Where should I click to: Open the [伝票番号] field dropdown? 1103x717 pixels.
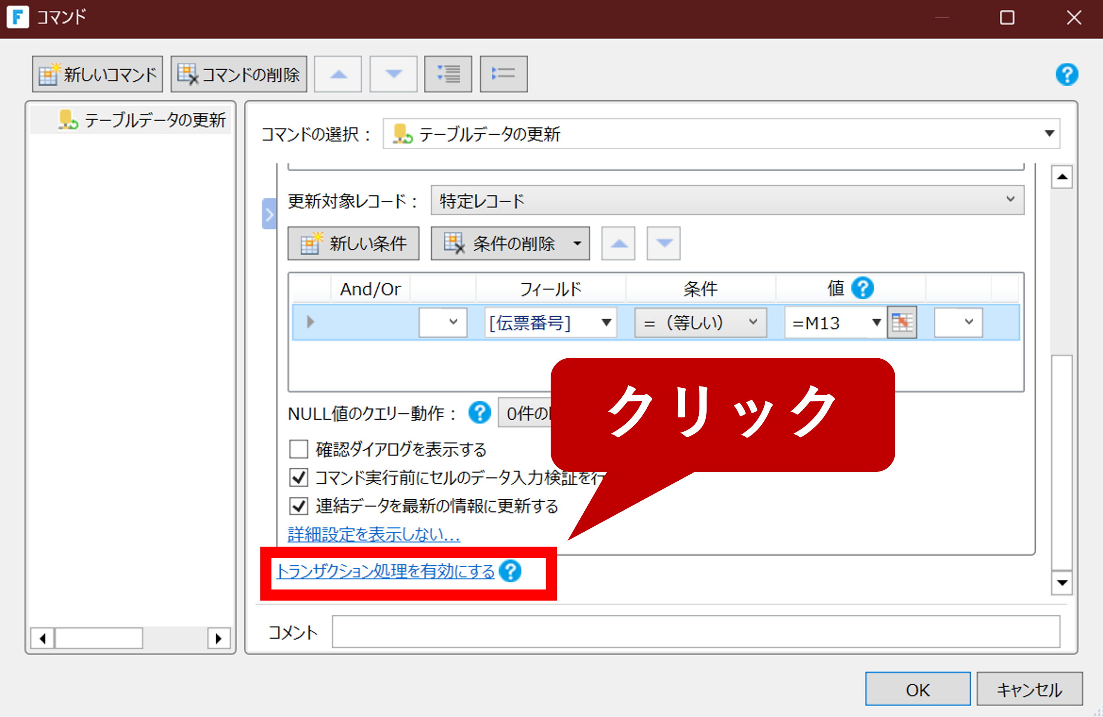[606, 323]
